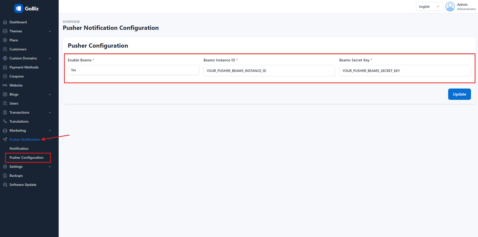Viewport: 478px width, 237px height.
Task: Expand the Settings menu chevron
Action: pyautogui.click(x=50, y=167)
